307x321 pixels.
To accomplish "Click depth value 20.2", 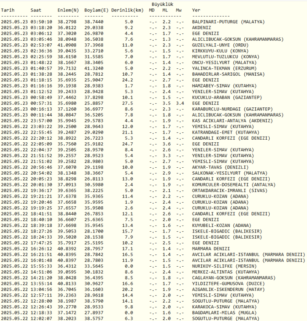I will tap(127, 289).
